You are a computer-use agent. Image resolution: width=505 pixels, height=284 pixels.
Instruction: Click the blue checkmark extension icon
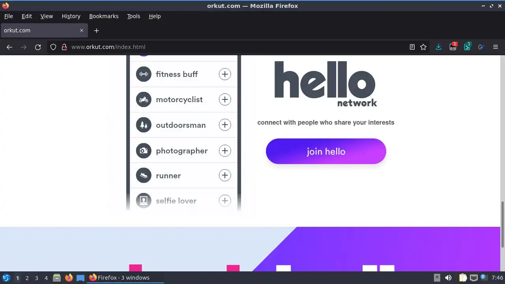click(481, 47)
